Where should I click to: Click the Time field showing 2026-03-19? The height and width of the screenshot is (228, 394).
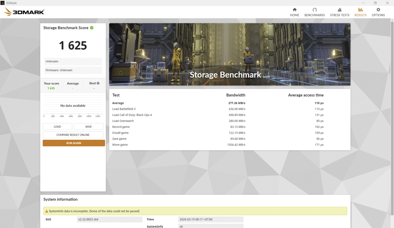[x=211, y=219]
